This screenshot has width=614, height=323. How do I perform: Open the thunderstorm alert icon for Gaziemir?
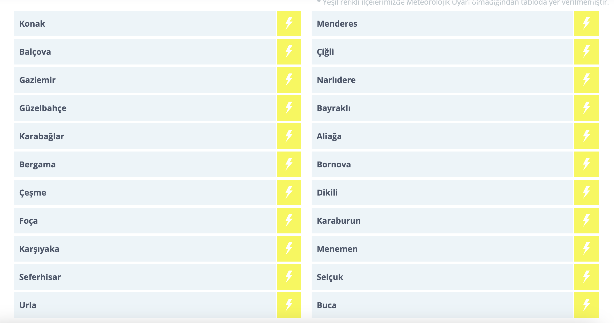(x=289, y=80)
